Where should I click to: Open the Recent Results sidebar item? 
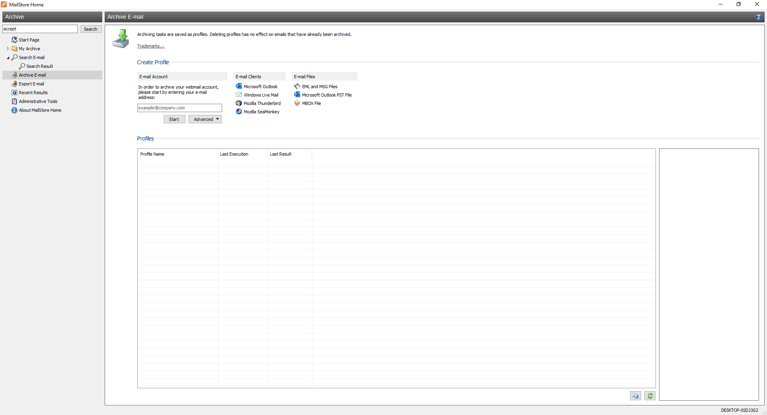point(33,93)
